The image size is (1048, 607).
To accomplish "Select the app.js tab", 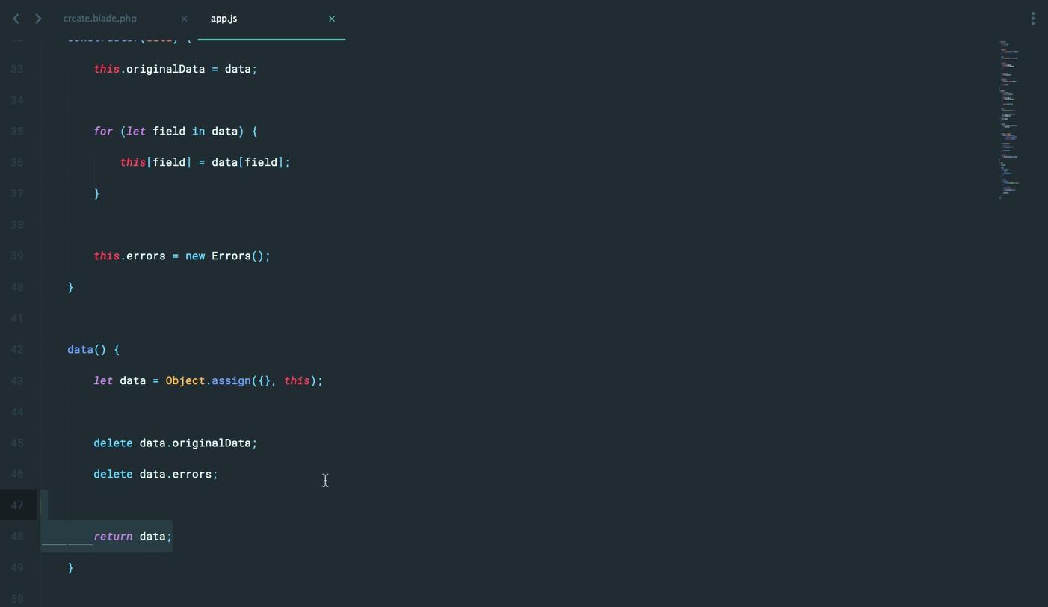I will 224,19.
